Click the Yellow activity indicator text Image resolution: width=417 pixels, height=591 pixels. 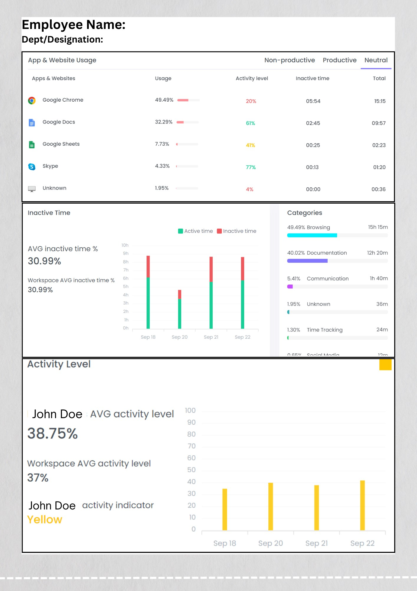click(45, 519)
